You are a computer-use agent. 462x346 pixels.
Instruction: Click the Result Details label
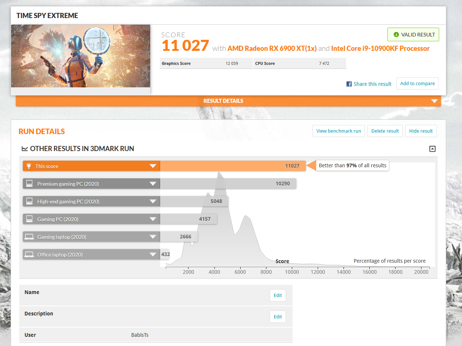tap(223, 101)
